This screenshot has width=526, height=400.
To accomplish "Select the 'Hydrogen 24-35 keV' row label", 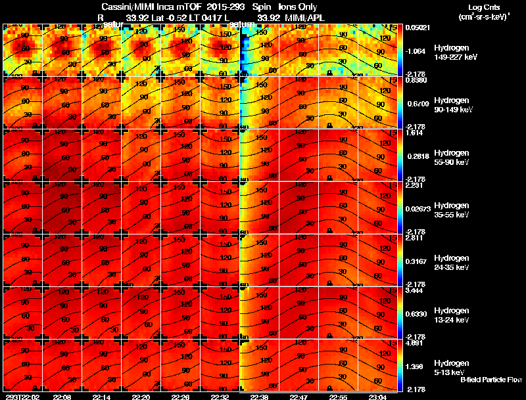I will pyautogui.click(x=452, y=263).
